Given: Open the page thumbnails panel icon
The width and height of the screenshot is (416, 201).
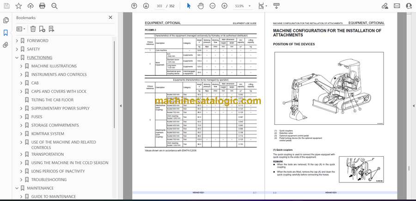Looking at the screenshot, I should pos(6,20).
